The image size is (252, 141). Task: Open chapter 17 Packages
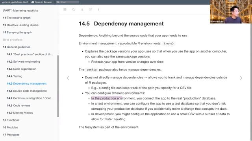coord(11,135)
